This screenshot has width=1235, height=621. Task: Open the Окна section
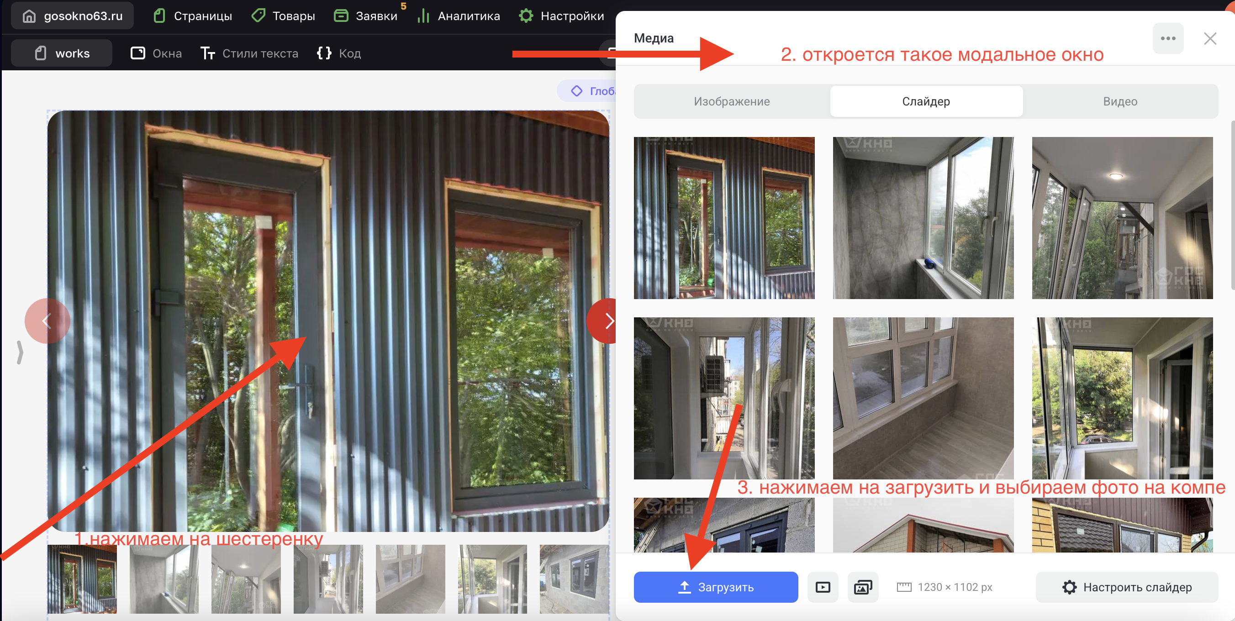156,53
